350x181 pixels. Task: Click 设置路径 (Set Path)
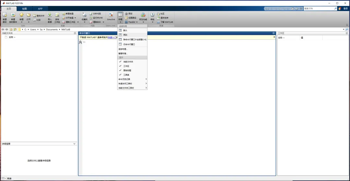click(131, 18)
